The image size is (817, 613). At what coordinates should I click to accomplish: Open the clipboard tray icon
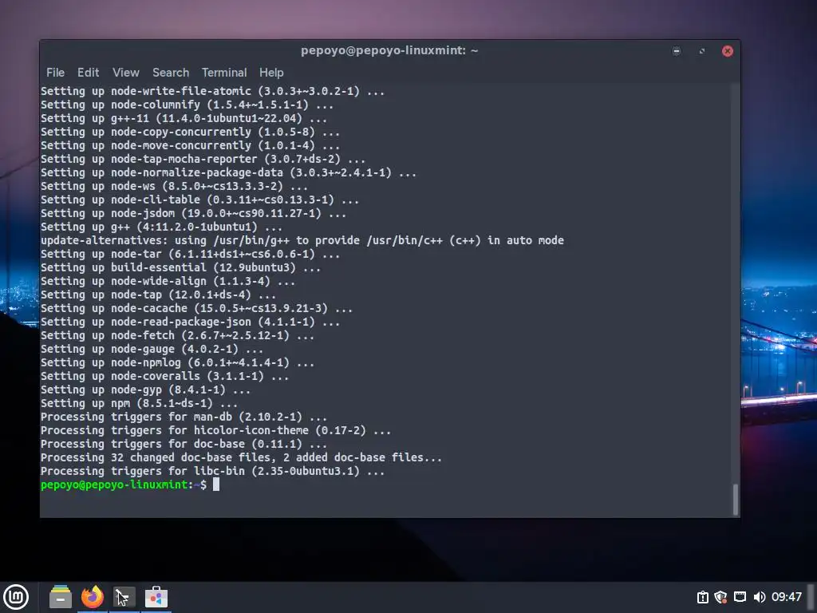click(702, 597)
